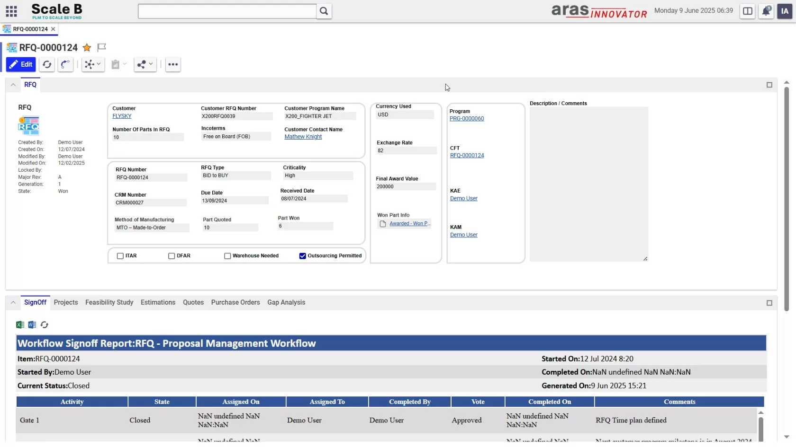Check the Warehouse Needed option
Viewport: 796px width, 447px height.
[227, 255]
